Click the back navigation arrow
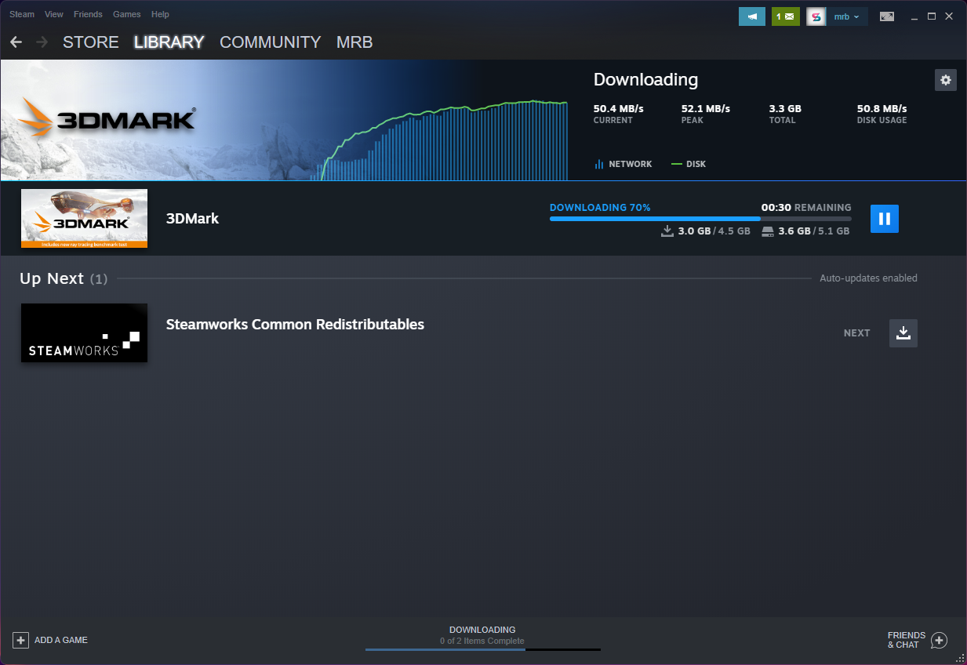Viewport: 967px width, 665px height. pyautogui.click(x=16, y=42)
